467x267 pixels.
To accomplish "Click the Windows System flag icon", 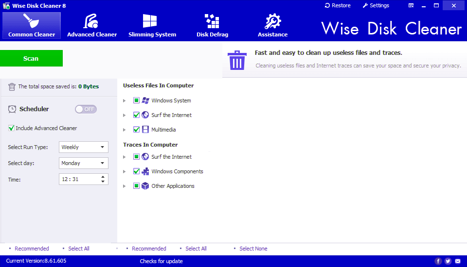I will 145,100.
